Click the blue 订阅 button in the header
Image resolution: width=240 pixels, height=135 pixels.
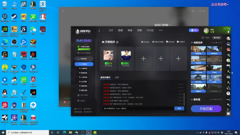194,30
